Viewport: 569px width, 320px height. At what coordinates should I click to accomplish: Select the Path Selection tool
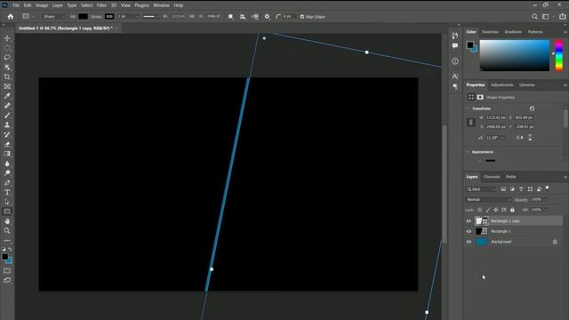click(7, 202)
